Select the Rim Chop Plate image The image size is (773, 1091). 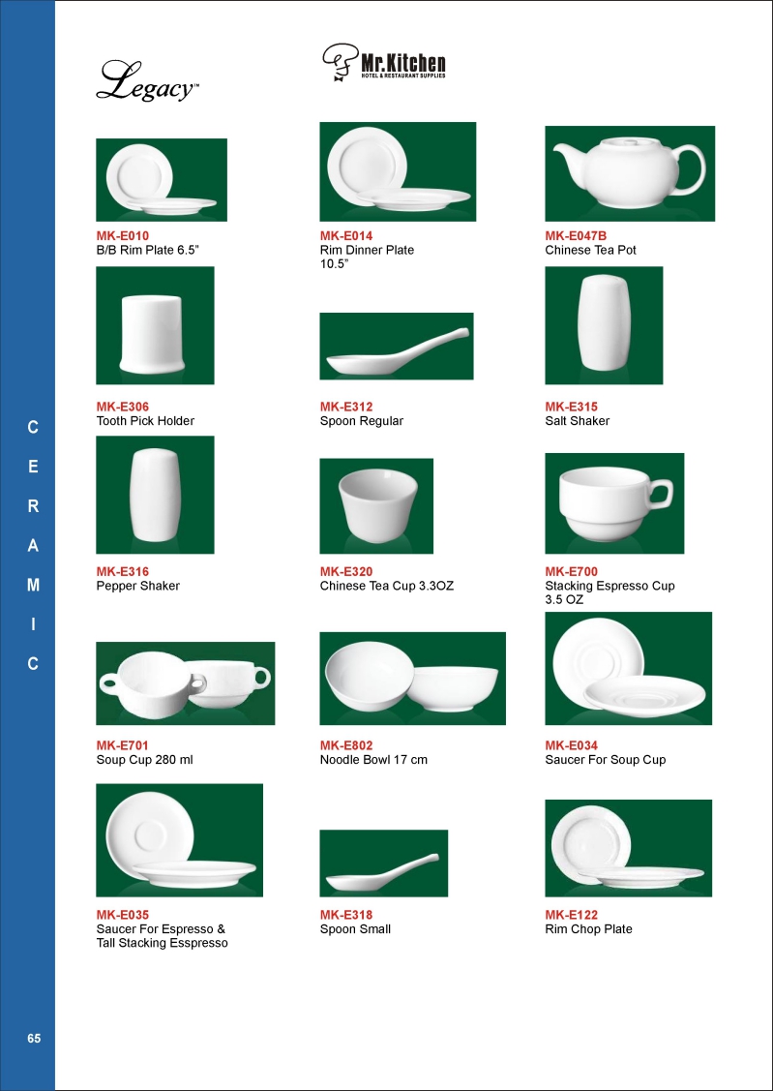pos(629,848)
